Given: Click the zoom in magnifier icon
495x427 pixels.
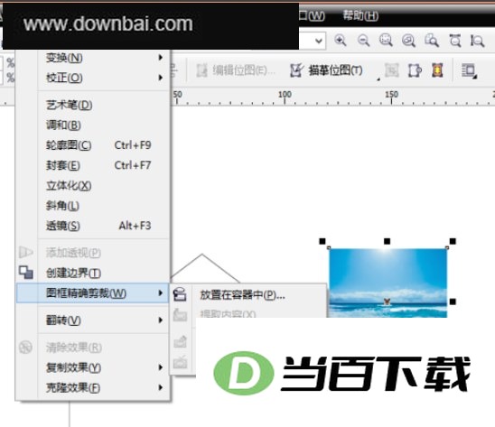Looking at the screenshot, I should coord(341,41).
